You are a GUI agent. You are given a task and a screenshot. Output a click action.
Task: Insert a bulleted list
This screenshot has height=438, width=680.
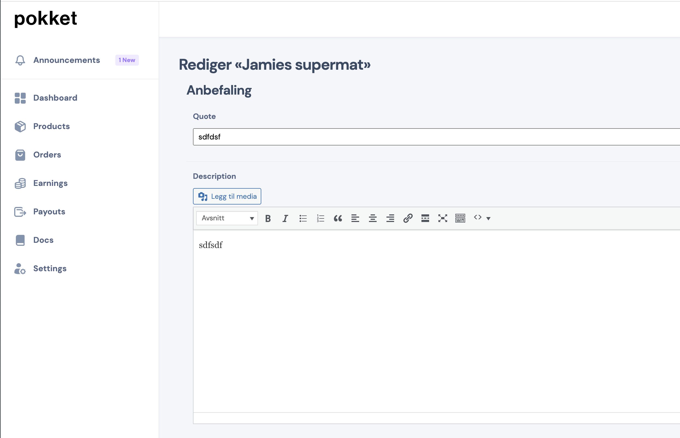tap(303, 218)
